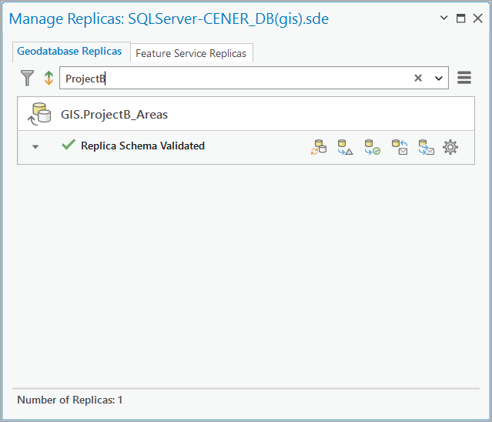The width and height of the screenshot is (492, 422).
Task: Open the hamburger menu icon
Action: tap(464, 78)
